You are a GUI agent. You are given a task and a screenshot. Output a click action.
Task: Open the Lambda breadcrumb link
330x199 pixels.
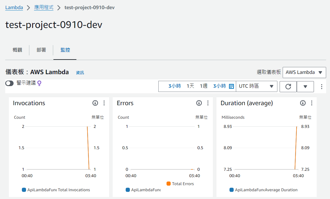(x=14, y=7)
